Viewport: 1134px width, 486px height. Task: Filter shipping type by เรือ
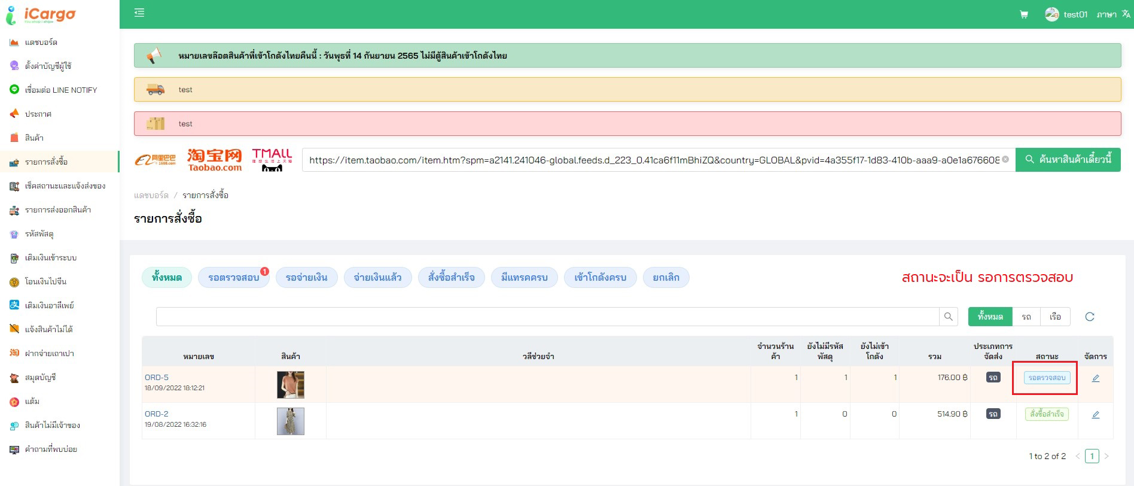point(1055,317)
